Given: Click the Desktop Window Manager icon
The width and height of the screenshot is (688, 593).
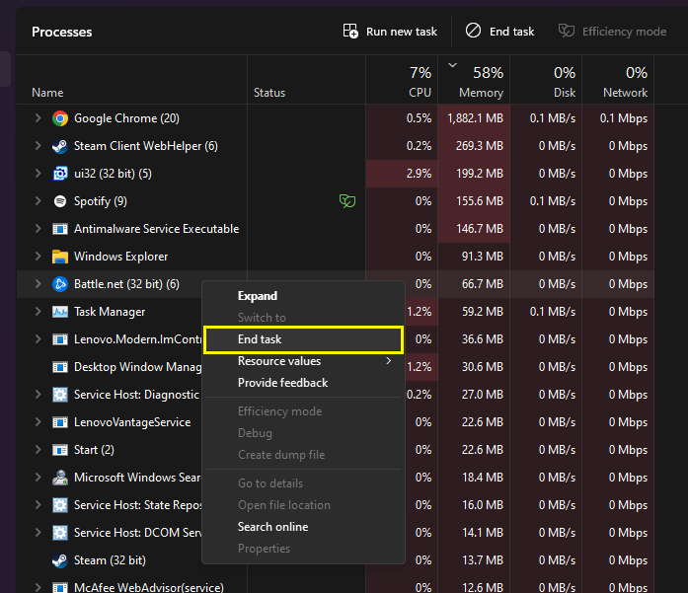Looking at the screenshot, I should [60, 367].
